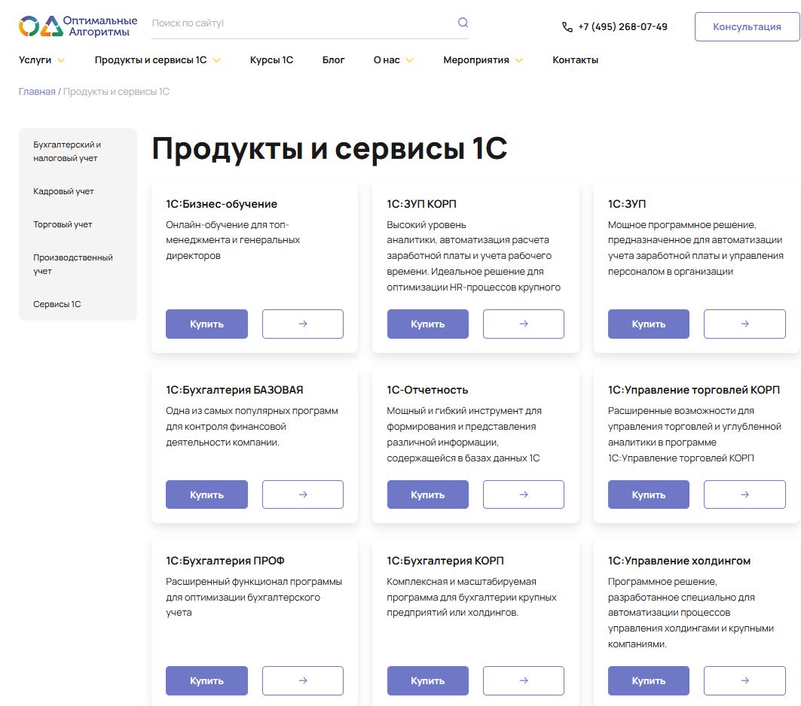The height and width of the screenshot is (706, 801).
Task: Select the Торговый учет sidebar category
Action: [x=63, y=224]
